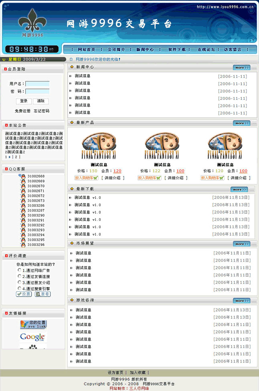Click the 最新产品 section arrow icon

pos(72,122)
